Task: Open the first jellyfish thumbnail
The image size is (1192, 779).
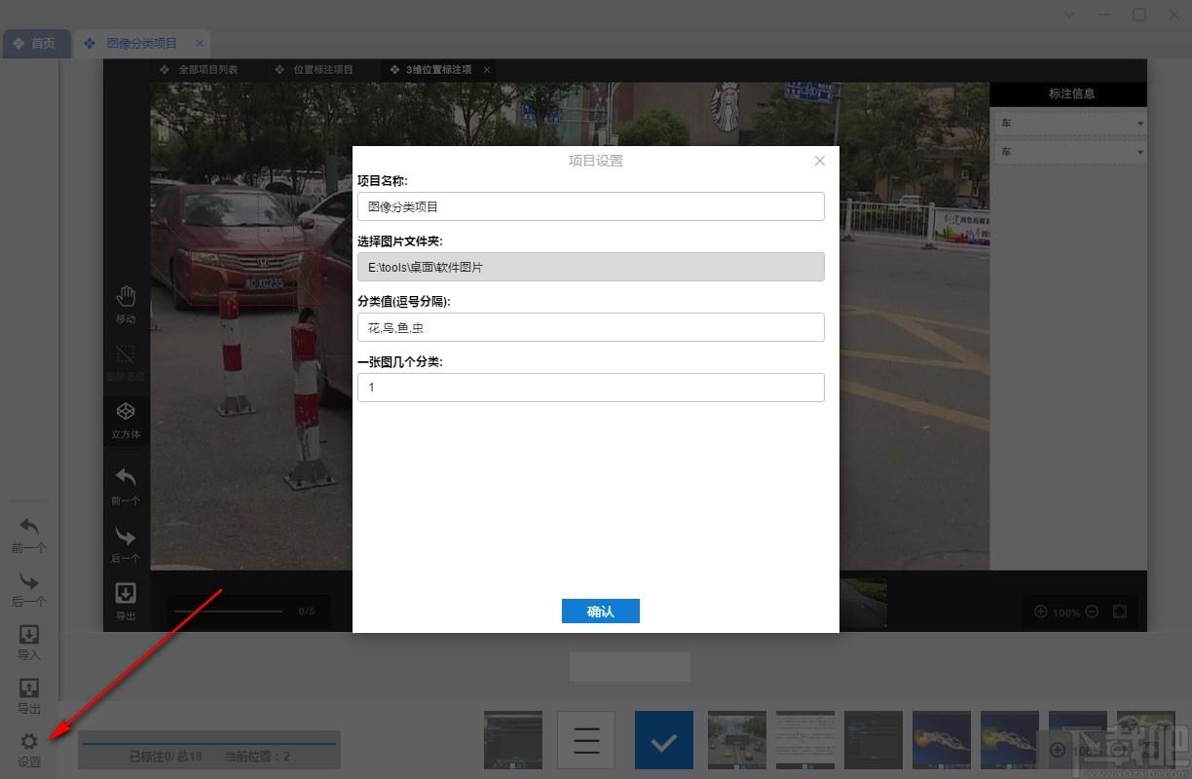Action: (x=942, y=740)
